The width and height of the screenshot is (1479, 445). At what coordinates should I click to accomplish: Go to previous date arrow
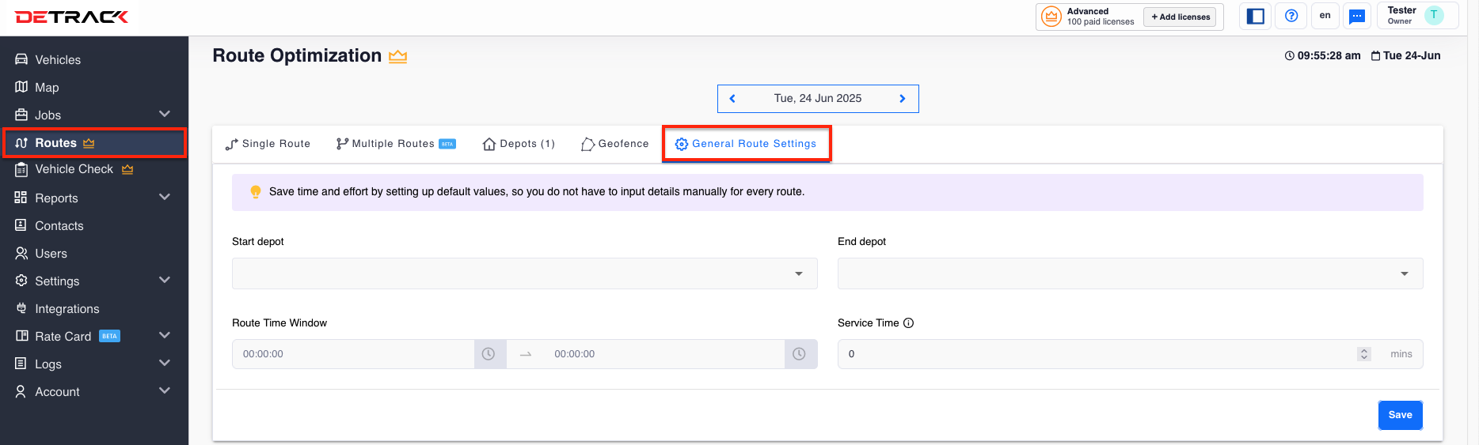[x=732, y=99]
